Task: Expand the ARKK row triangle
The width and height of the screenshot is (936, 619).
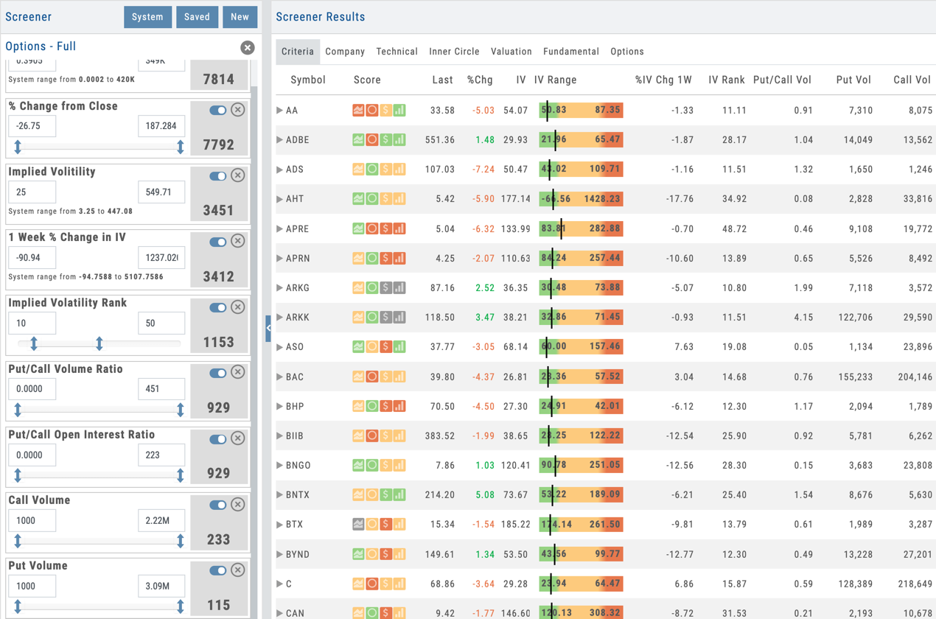Action: (x=279, y=318)
